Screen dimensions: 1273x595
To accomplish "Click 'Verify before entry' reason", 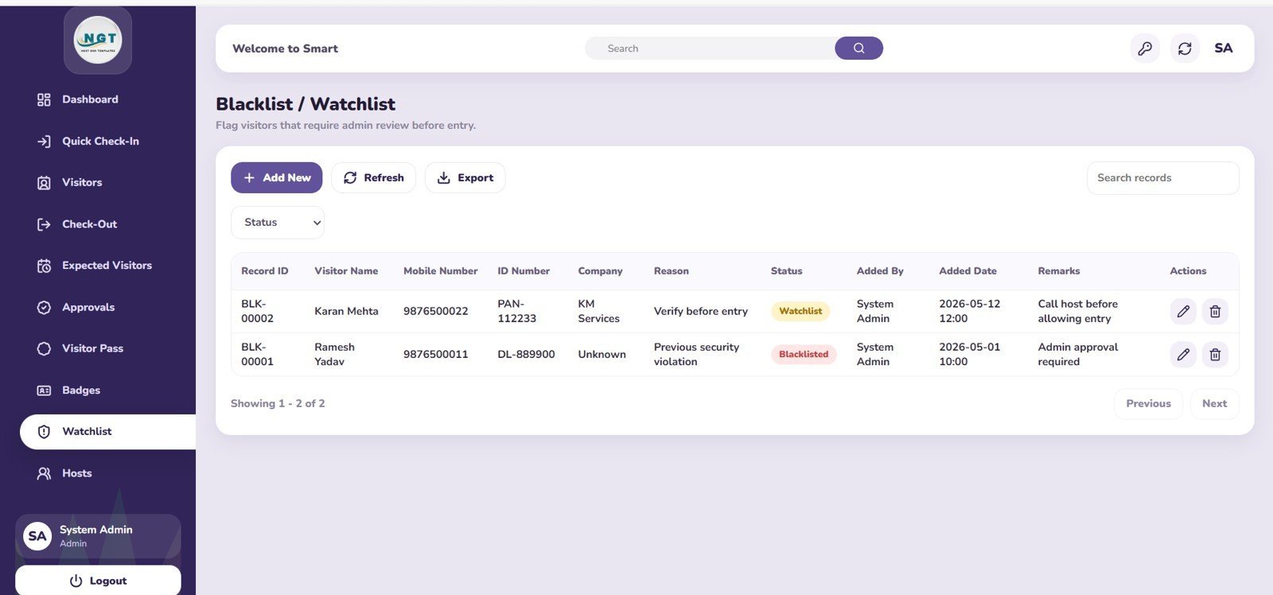I will pos(701,311).
